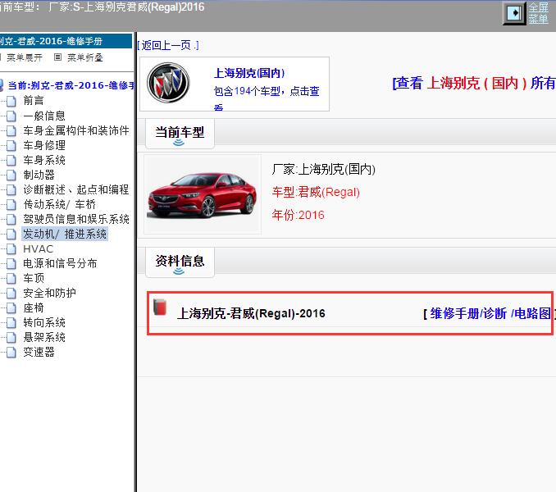Click the Buick logo thumbnail
This screenshot has height=492, width=556.
tap(168, 83)
